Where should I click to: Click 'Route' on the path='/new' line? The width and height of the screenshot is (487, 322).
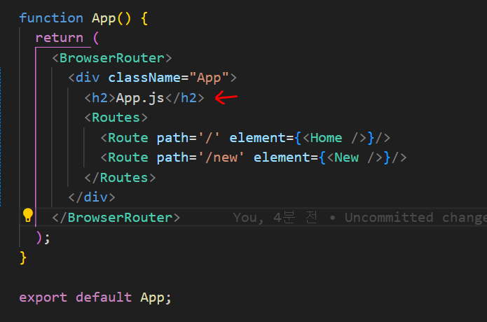(x=128, y=157)
